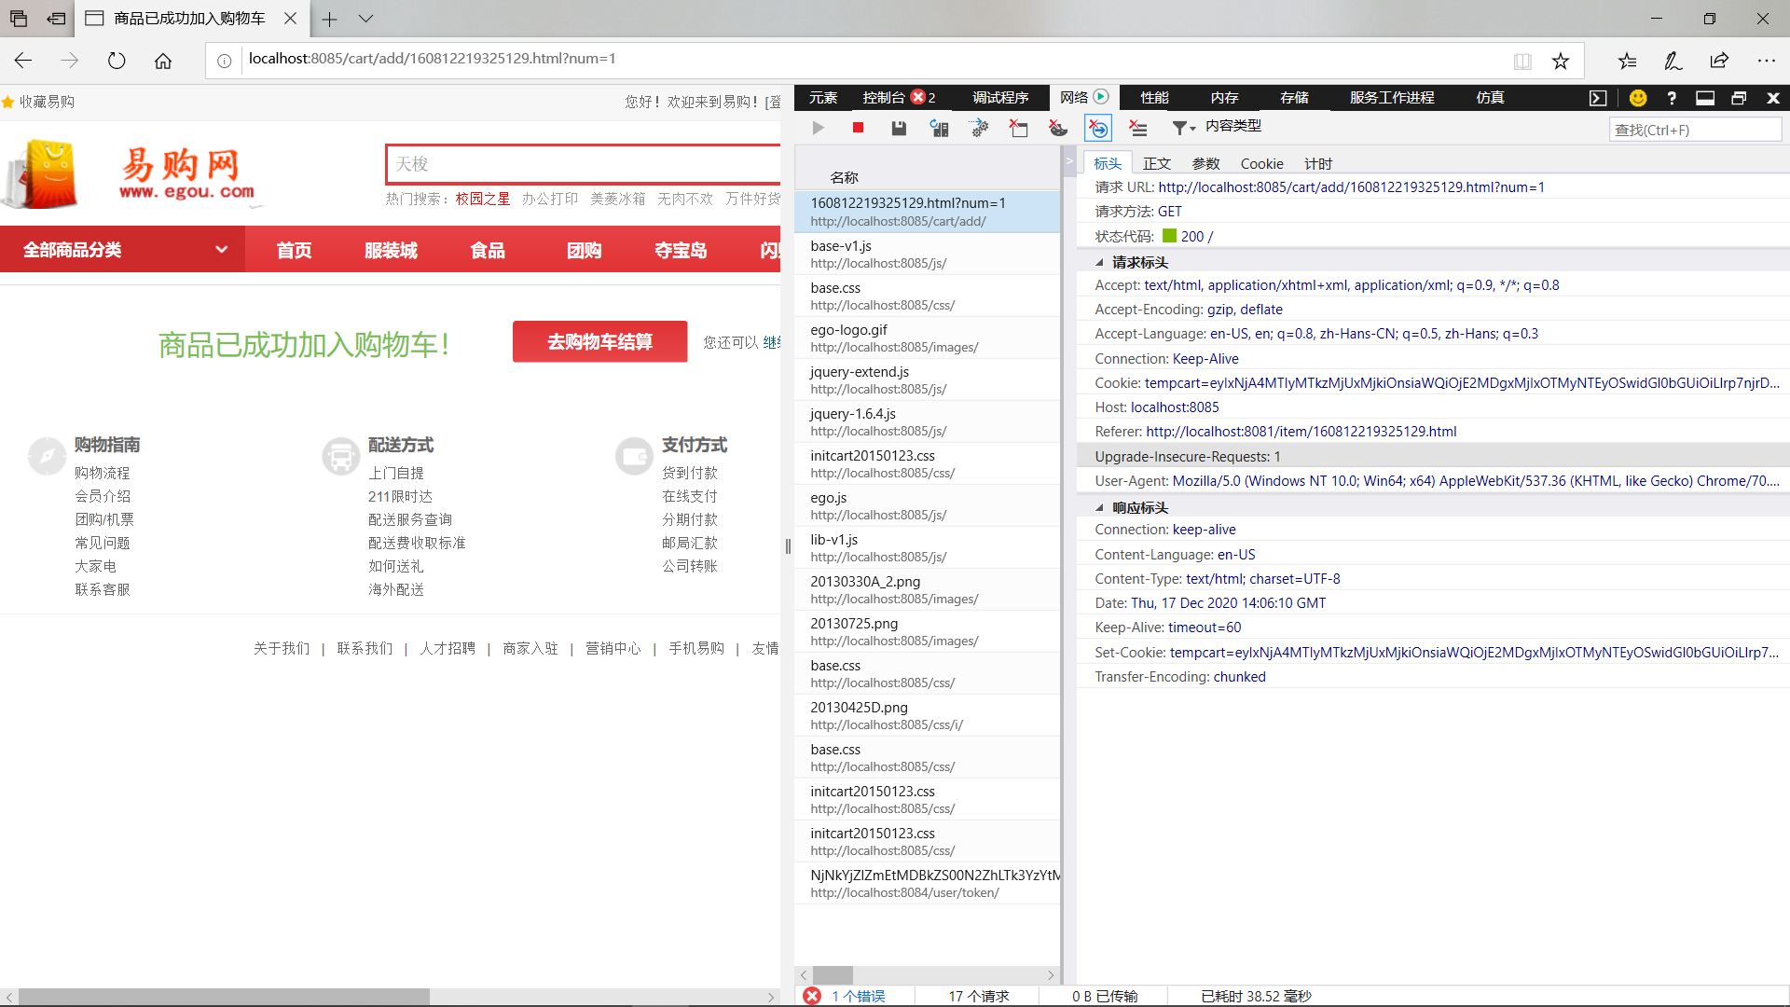
Task: Click the proxy settings gear icon
Action: [x=979, y=129]
